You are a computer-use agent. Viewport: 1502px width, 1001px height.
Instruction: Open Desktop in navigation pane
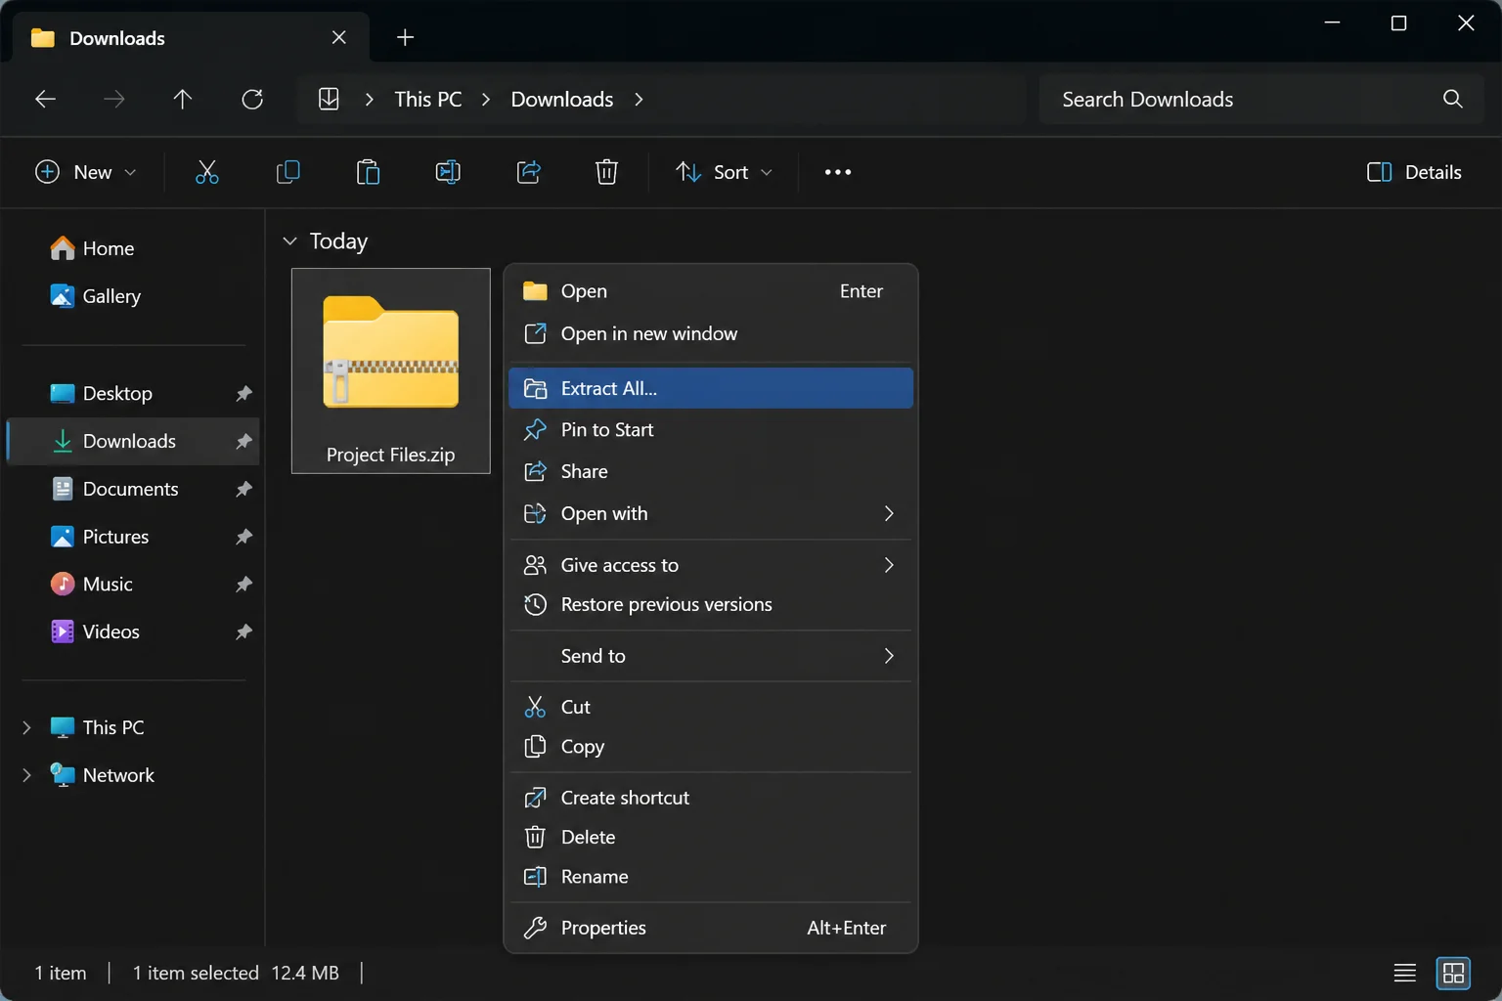tap(133, 393)
